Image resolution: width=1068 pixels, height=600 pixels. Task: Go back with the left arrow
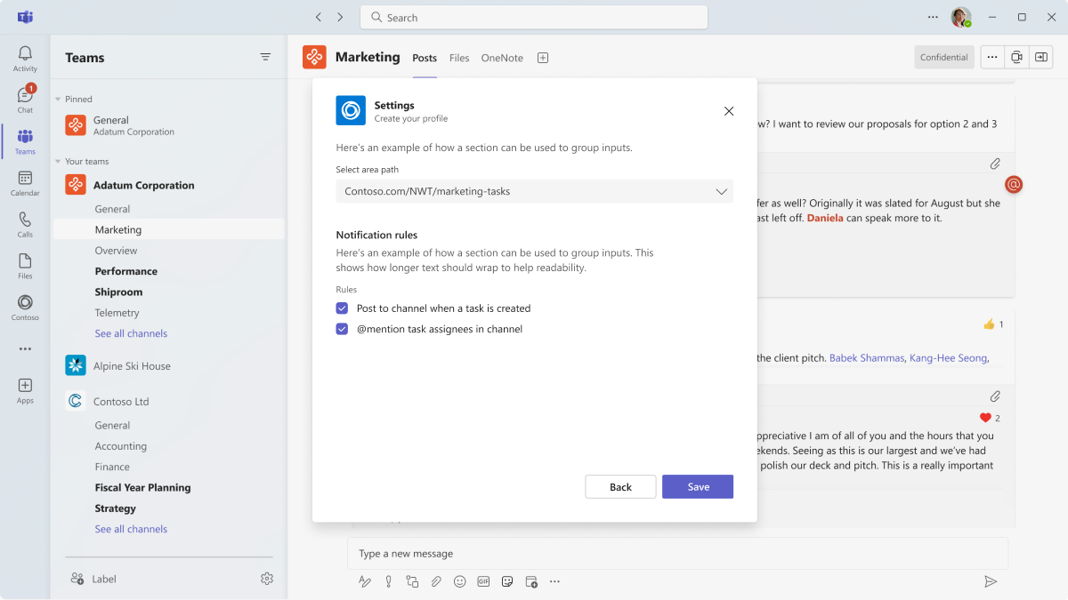[x=319, y=17]
